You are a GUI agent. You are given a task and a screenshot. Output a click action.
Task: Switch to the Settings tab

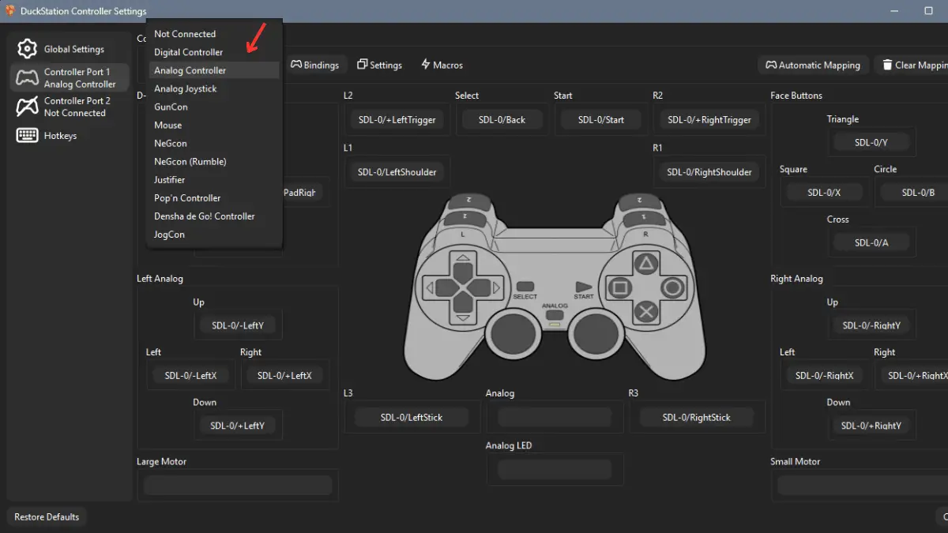[379, 65]
